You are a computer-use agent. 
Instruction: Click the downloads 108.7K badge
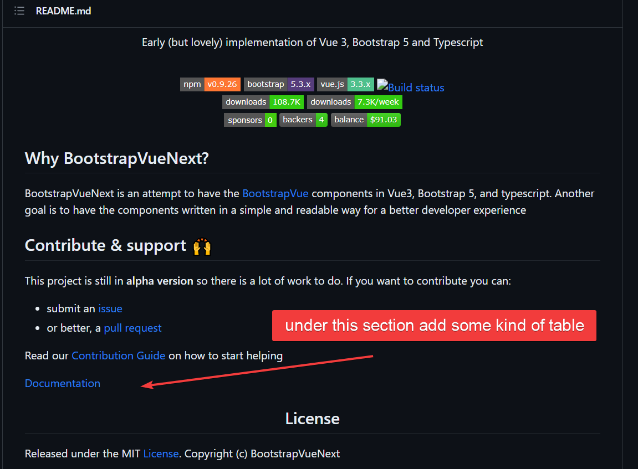pyautogui.click(x=263, y=102)
